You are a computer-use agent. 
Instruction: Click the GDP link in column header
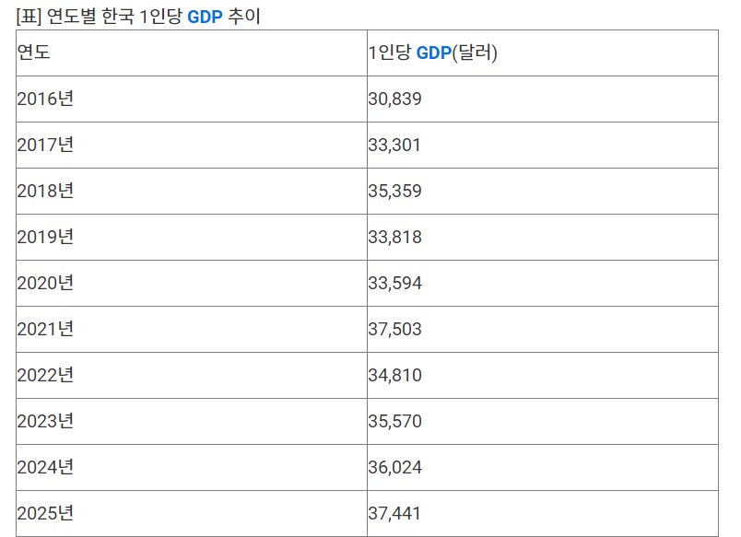(433, 53)
